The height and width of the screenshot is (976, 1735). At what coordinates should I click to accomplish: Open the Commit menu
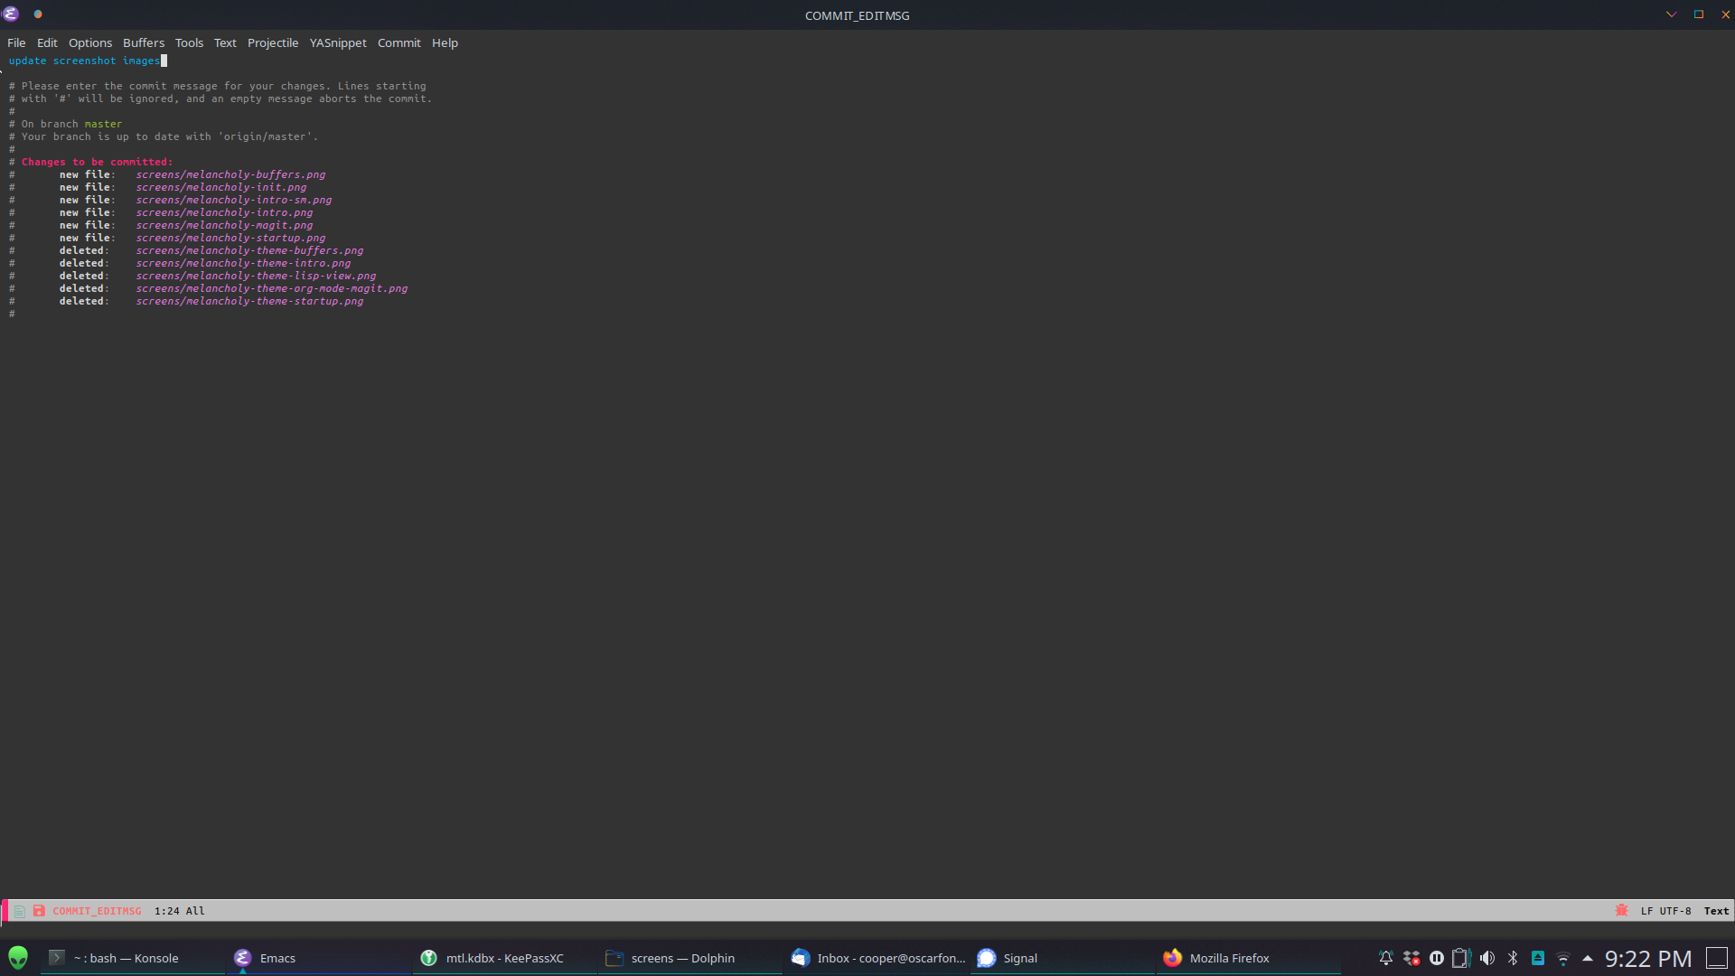(x=399, y=42)
